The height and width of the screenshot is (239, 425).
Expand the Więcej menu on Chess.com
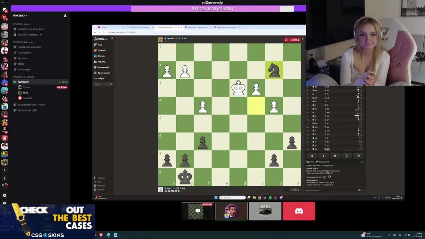99,79
